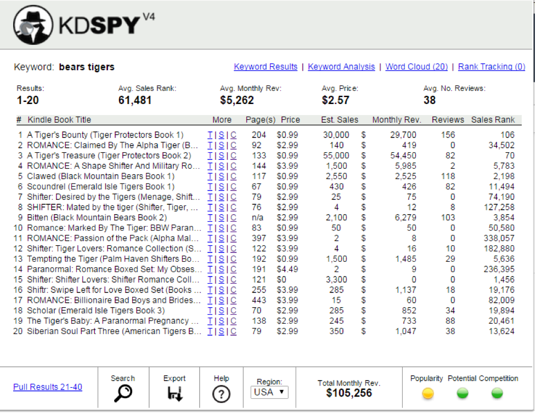Select 'Siberian Soul Part Three (American Tigers' title
Screen dimensions: 536x414
114,331
